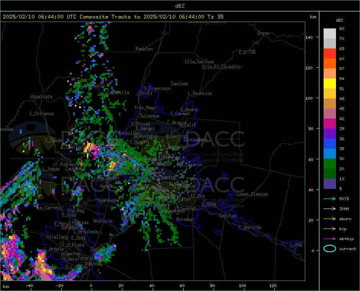Click the Divisadero map label
360x291 pixels.
pos(195,140)
